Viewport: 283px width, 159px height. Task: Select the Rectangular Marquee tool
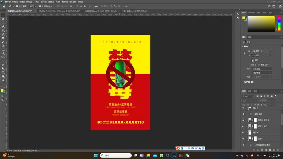(x=3, y=23)
